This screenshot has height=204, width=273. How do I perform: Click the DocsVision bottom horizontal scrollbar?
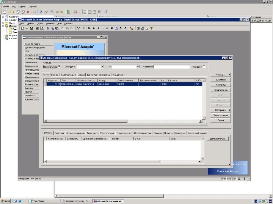click(x=164, y=196)
